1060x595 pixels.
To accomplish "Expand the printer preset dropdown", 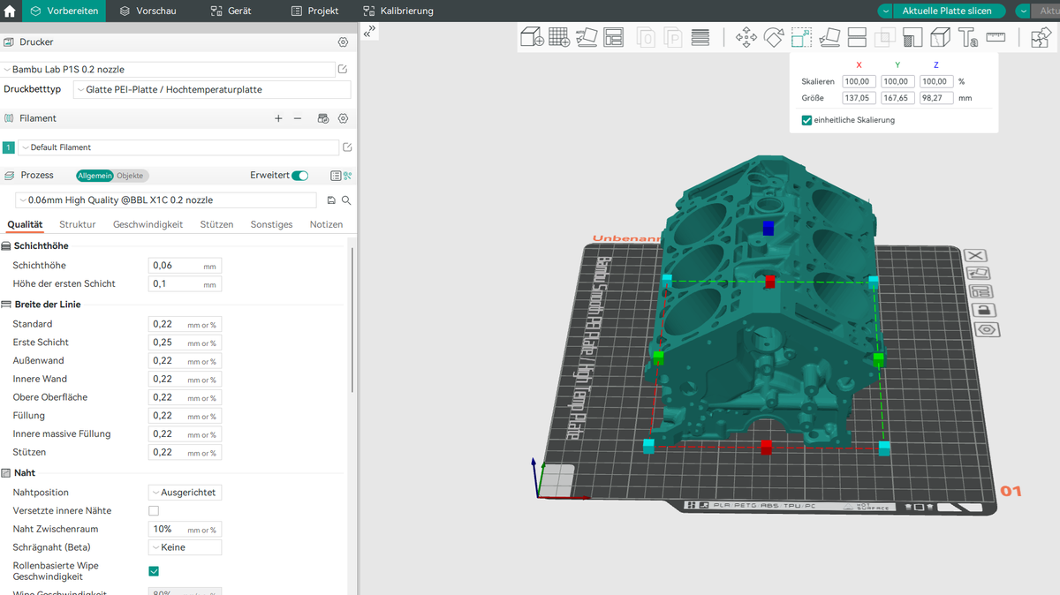I will click(168, 69).
